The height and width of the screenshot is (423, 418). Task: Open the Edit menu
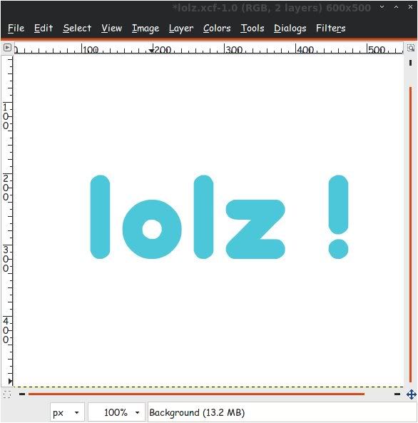tap(44, 28)
